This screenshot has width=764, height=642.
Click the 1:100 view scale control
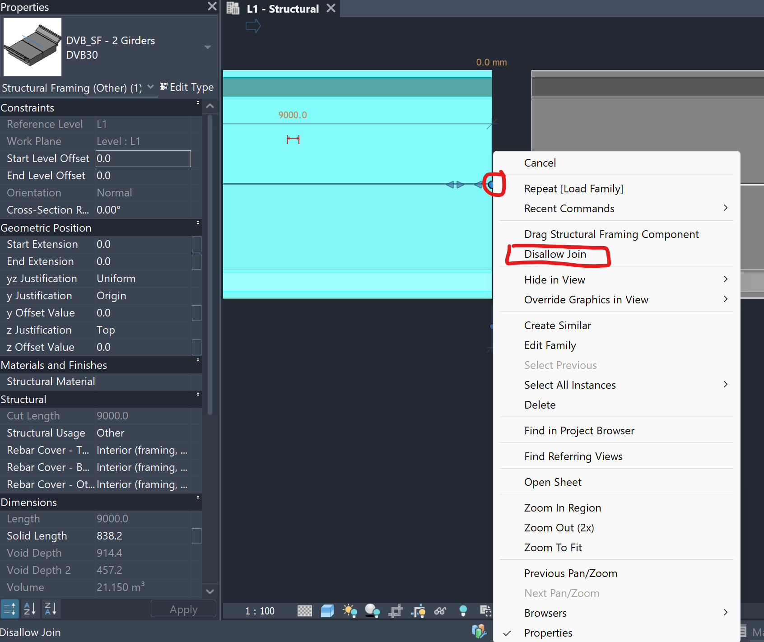(260, 610)
